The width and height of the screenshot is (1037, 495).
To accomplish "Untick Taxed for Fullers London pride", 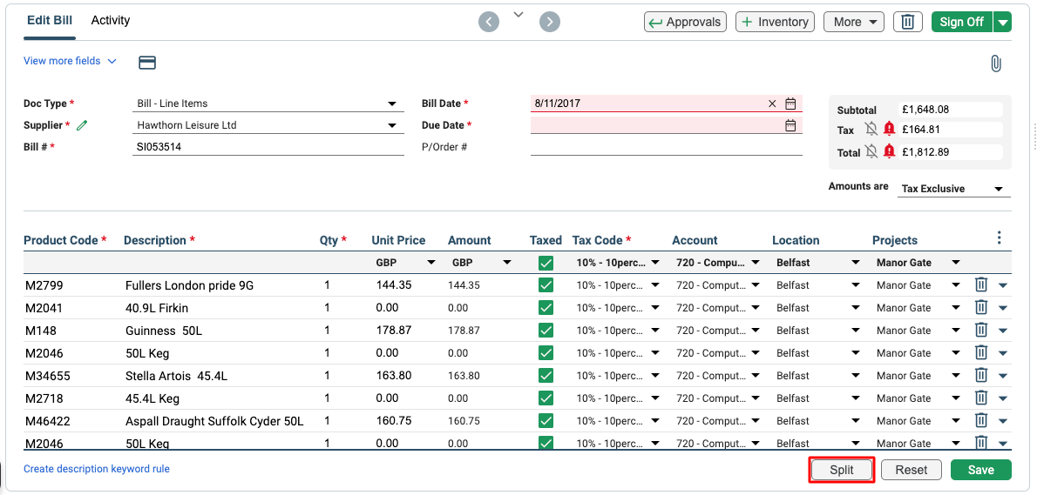I will [x=546, y=285].
